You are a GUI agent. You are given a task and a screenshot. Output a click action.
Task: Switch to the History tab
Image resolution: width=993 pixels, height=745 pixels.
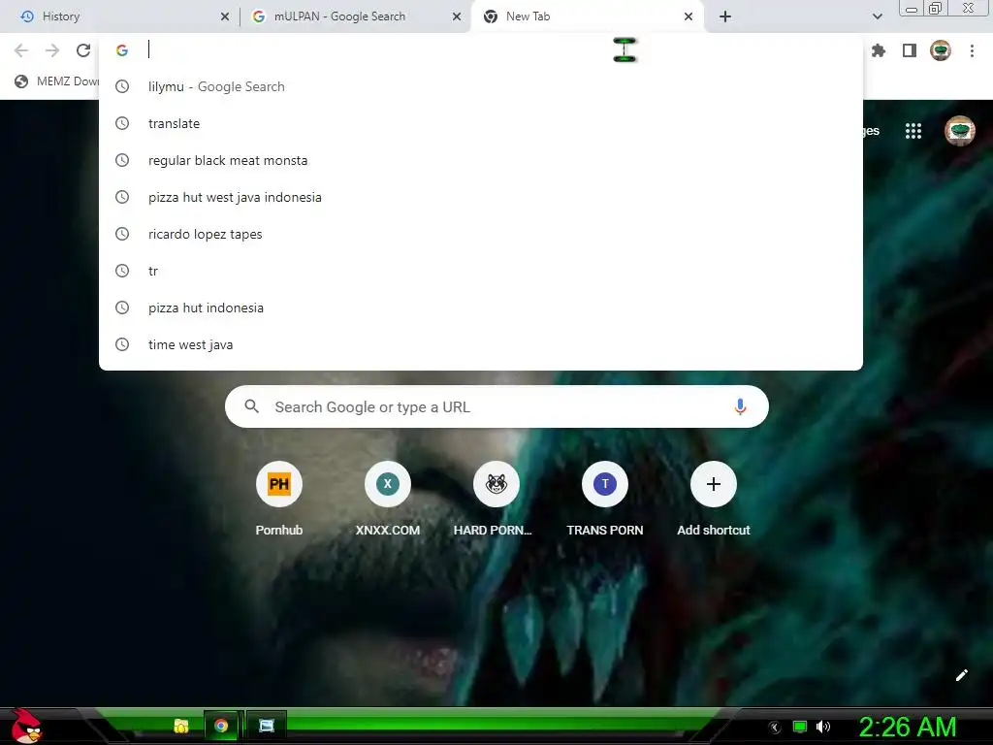coord(120,16)
